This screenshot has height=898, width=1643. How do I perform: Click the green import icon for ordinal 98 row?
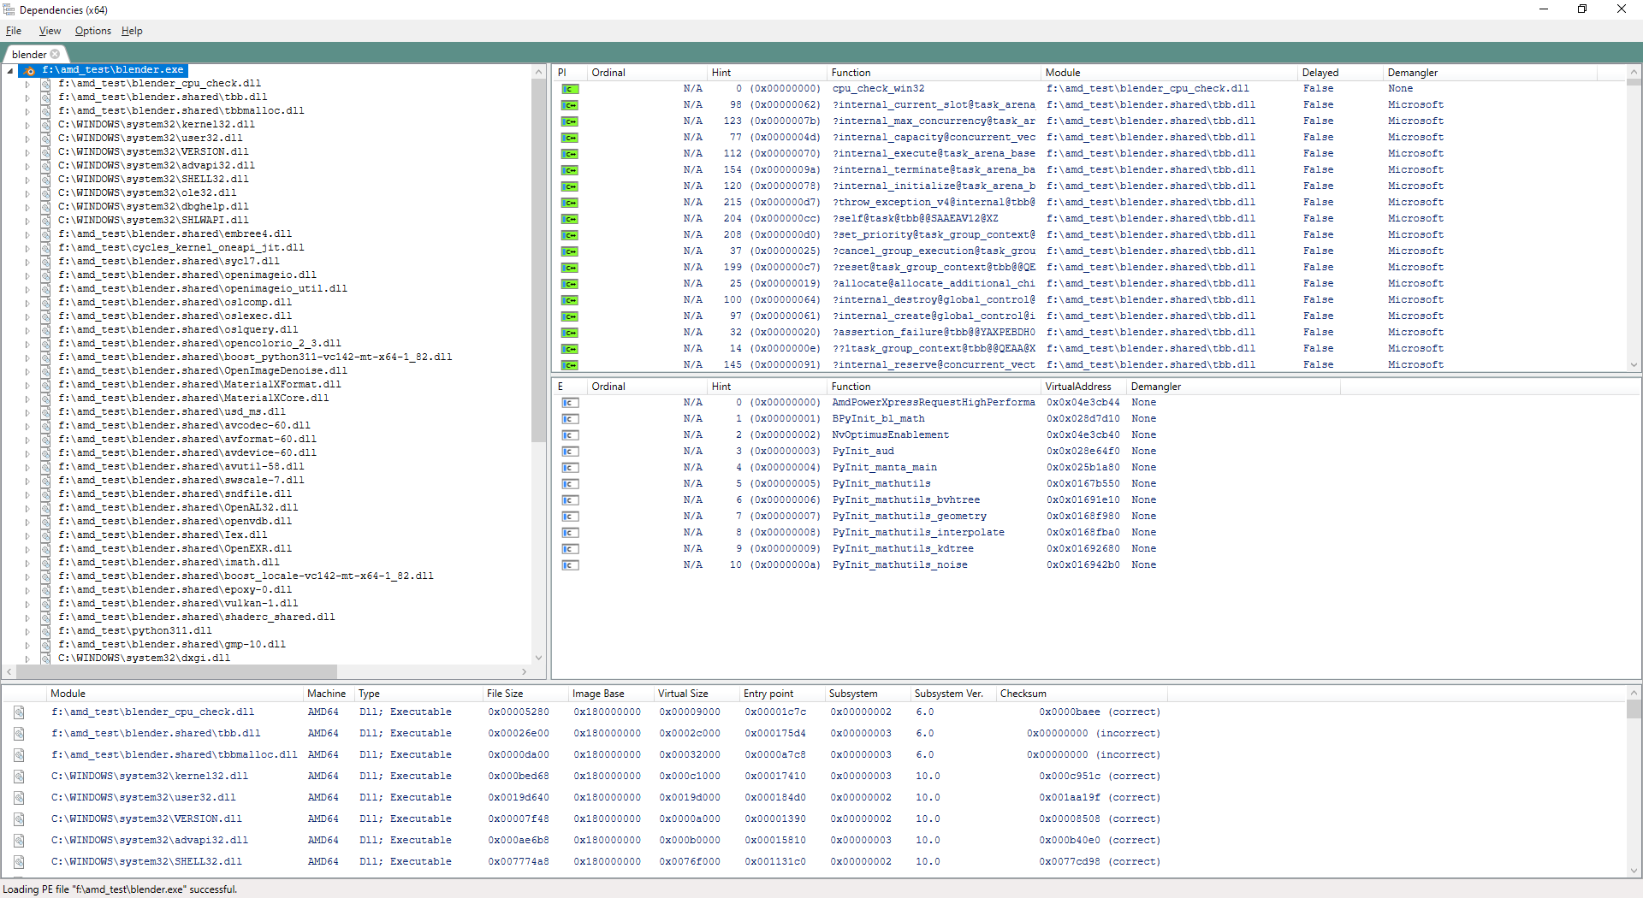point(570,105)
